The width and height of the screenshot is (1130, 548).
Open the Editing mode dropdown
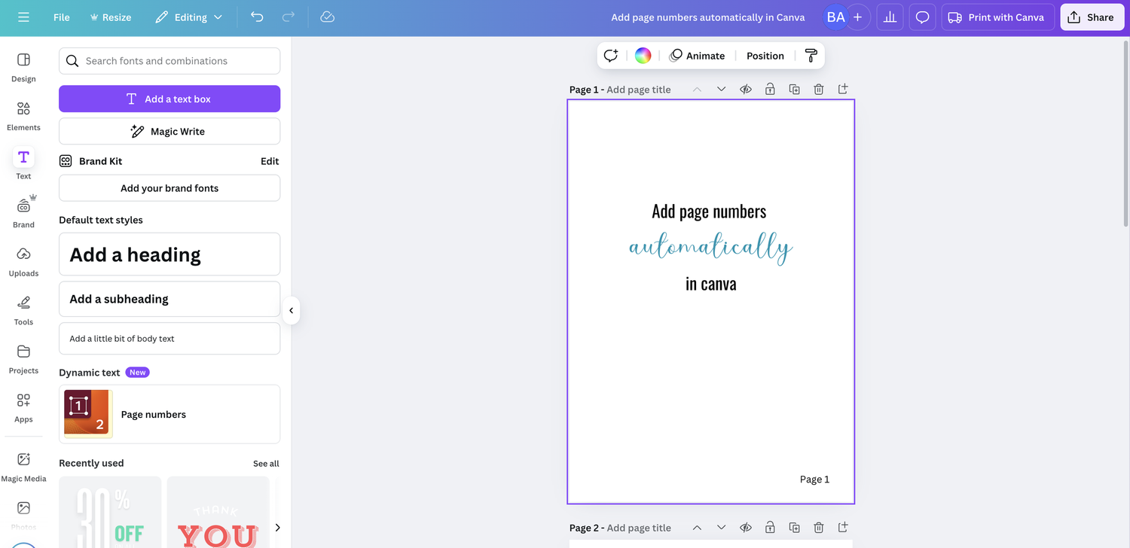[188, 17]
